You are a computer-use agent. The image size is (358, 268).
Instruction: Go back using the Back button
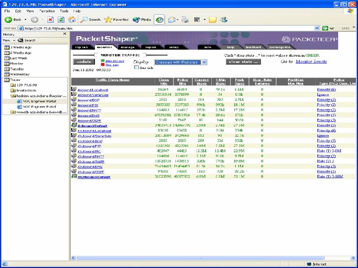point(13,20)
